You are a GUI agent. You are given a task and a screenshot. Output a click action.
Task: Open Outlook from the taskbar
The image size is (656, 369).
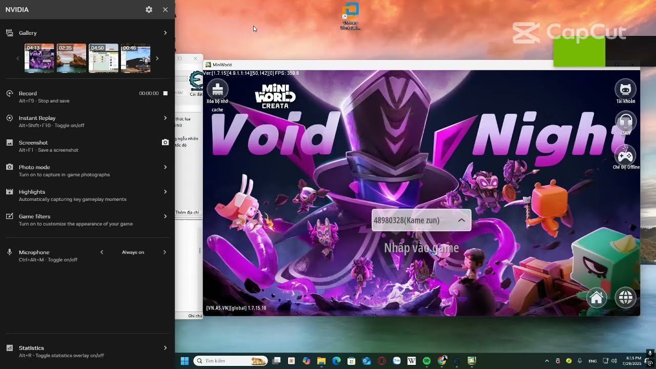(366, 361)
